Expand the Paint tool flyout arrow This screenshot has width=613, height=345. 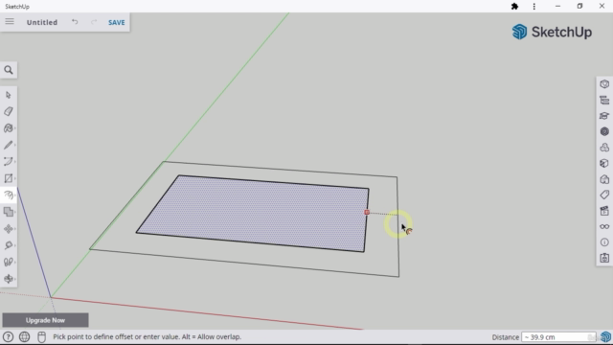tap(15, 128)
